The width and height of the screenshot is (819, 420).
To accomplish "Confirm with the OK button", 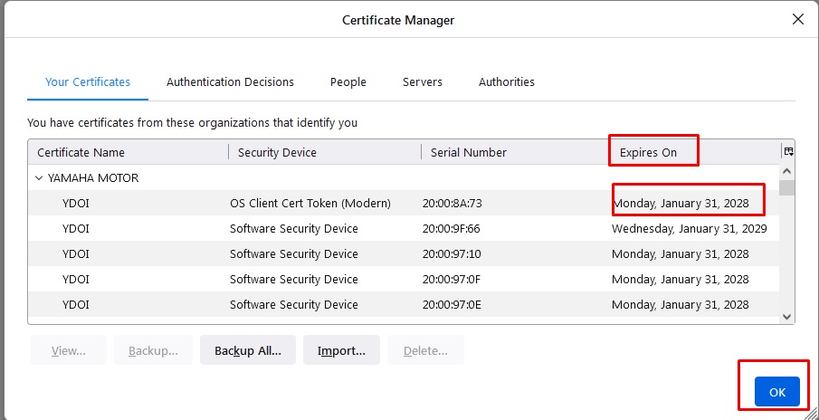I will pyautogui.click(x=776, y=392).
